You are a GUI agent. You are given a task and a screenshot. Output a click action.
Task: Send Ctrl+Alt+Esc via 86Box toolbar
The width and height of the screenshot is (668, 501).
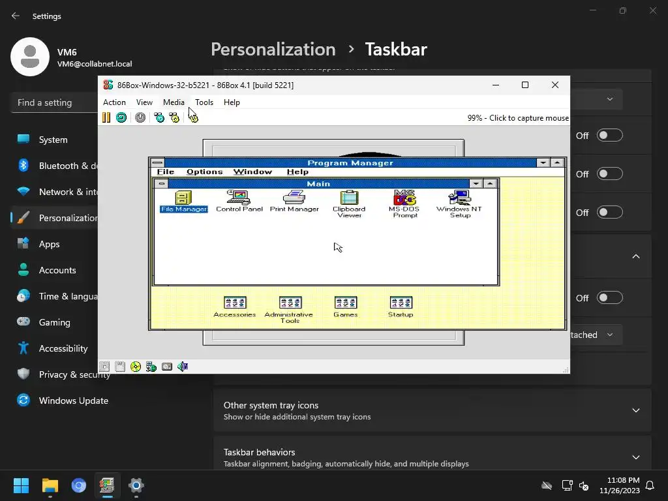click(174, 117)
